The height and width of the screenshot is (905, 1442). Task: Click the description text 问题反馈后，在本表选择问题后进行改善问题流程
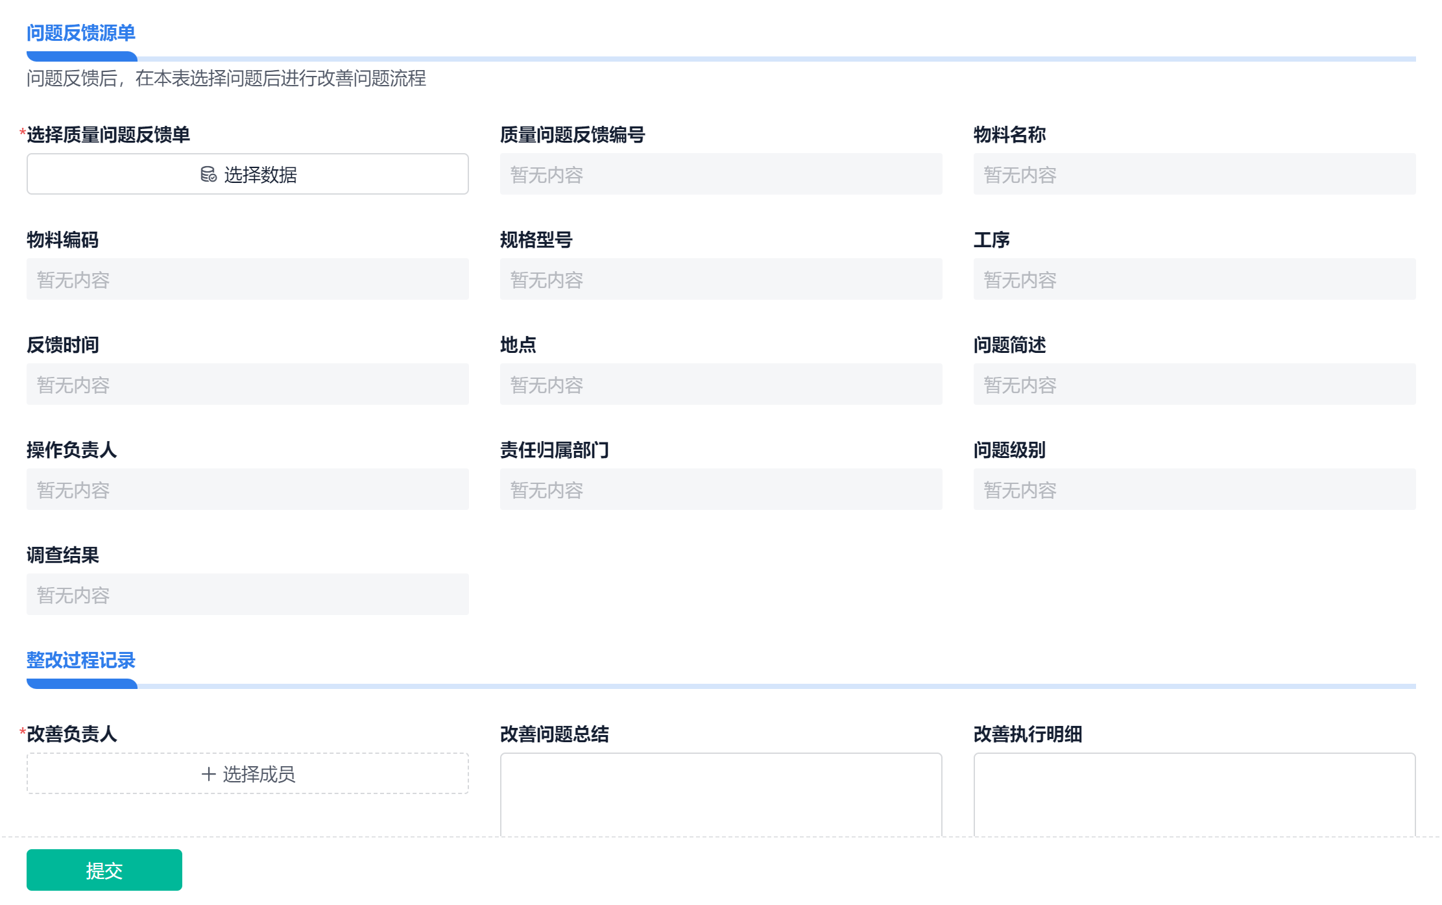pos(226,78)
